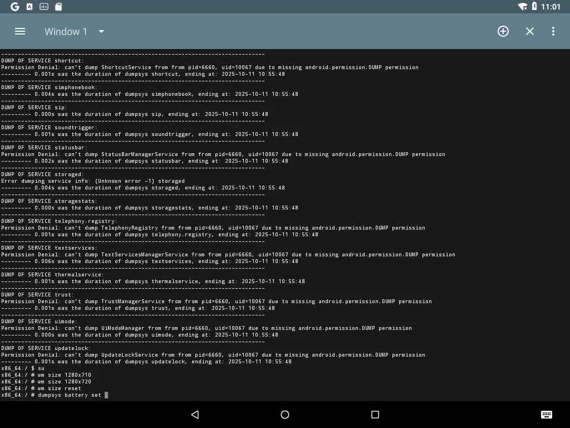The image size is (570, 428).
Task: Select Permission Denial line for UpdateLockService
Action: (213, 355)
